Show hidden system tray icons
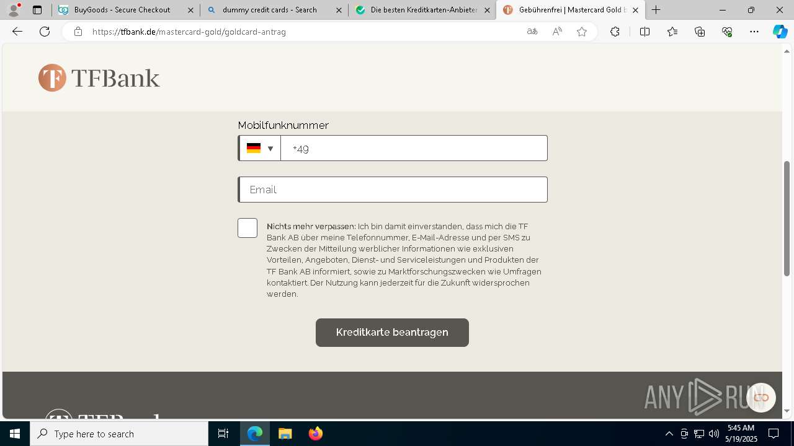 coord(669,434)
